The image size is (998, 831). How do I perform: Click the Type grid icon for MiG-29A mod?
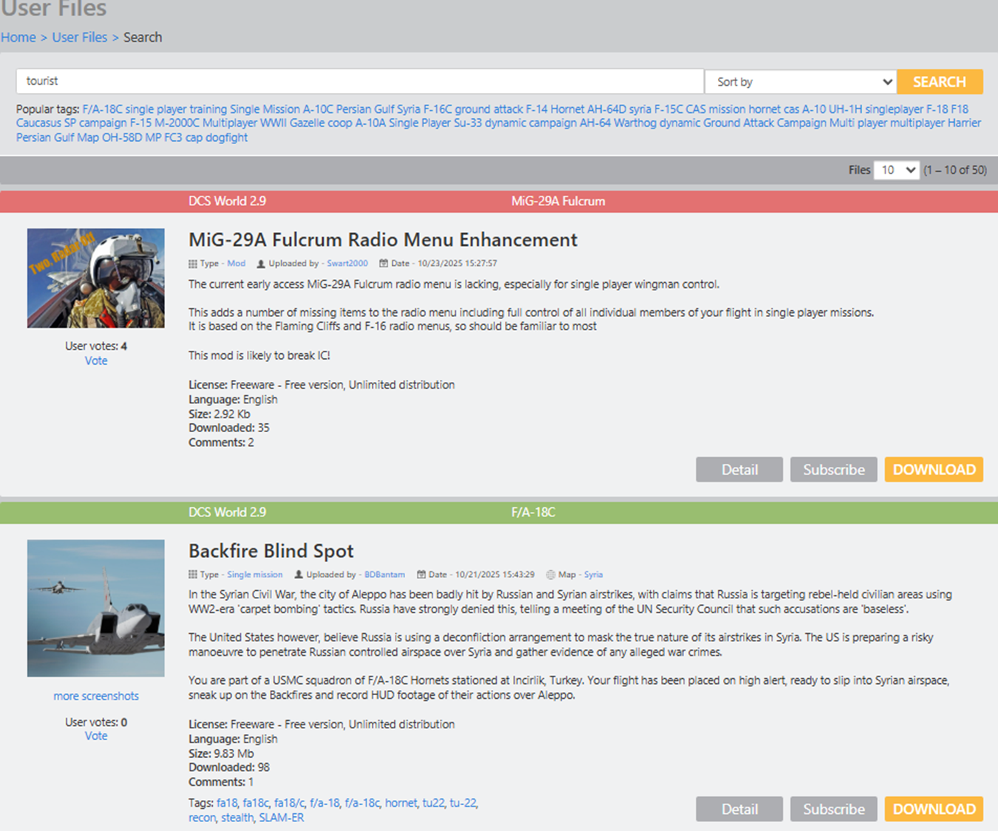193,264
